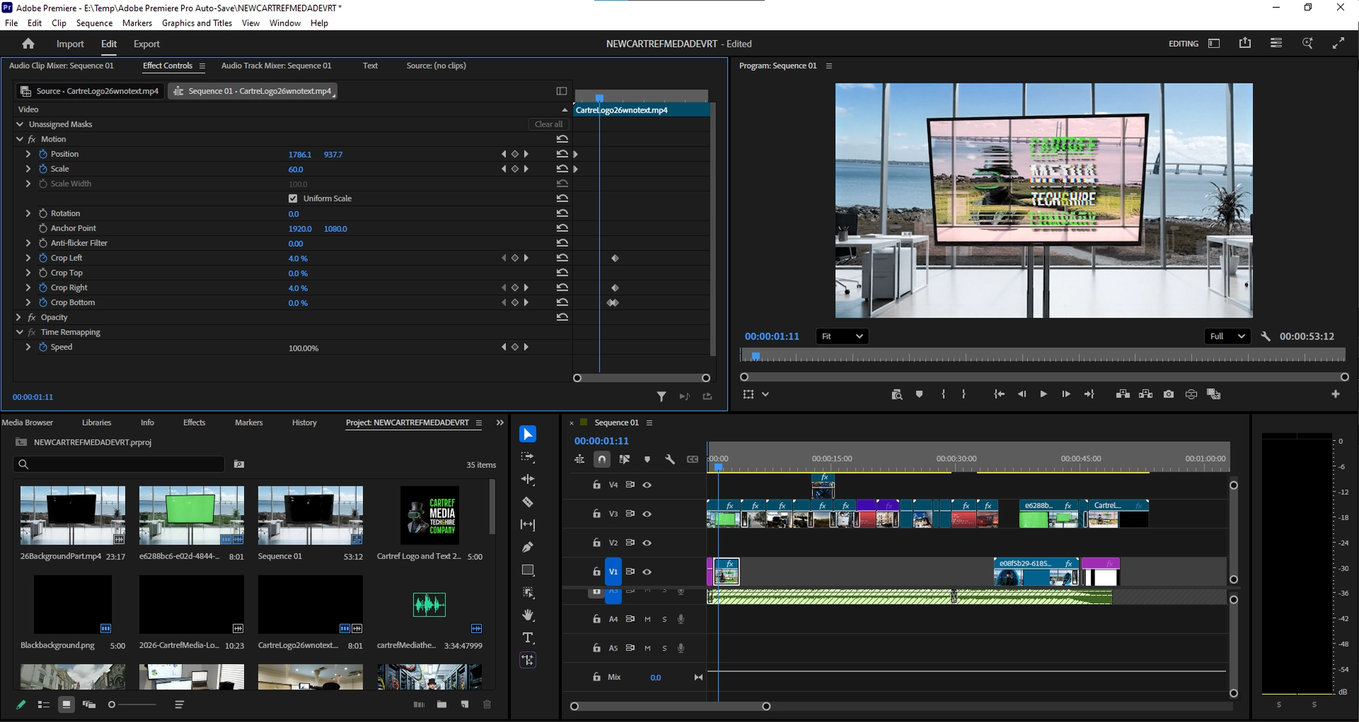Open the Home screen icon
The height and width of the screenshot is (722, 1359).
(28, 44)
